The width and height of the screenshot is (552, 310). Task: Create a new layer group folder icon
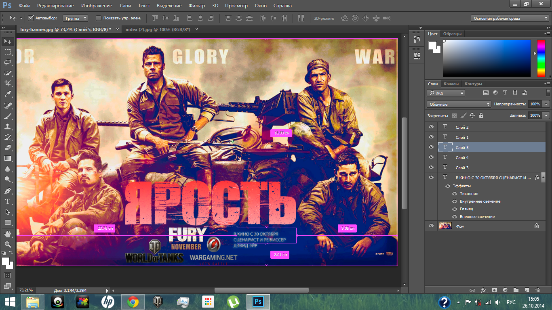click(x=516, y=290)
